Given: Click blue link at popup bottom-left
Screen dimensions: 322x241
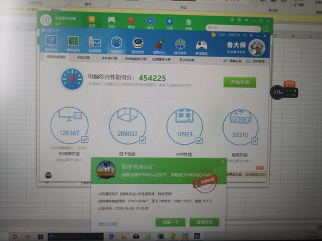Looking at the screenshot, I should coord(108,224).
